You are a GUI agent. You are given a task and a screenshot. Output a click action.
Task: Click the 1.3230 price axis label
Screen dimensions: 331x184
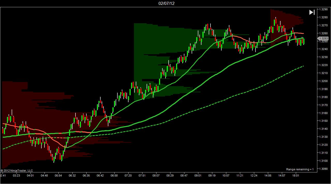click(324, 57)
